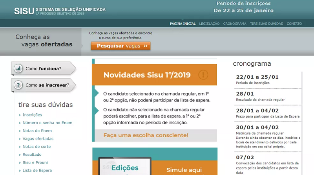Open the Como funciona? button
This screenshot has width=314, height=175.
(44, 68)
